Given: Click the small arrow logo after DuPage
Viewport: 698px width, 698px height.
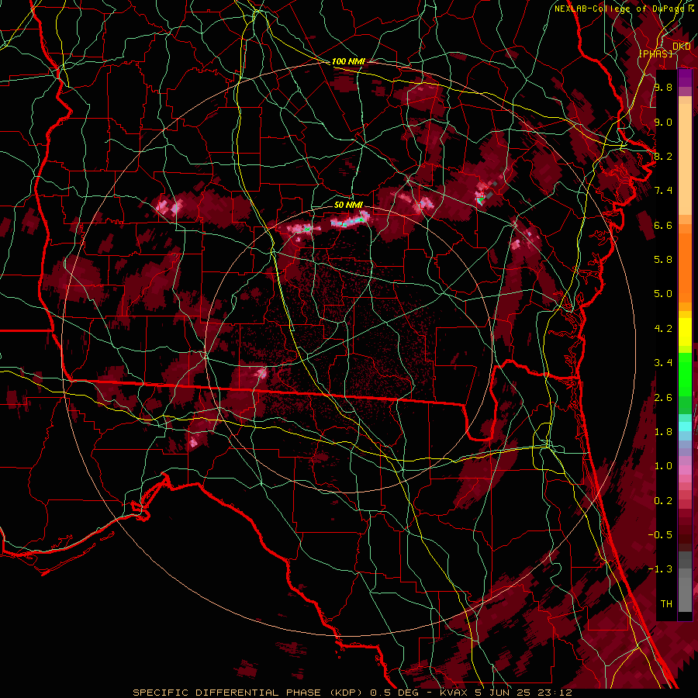Looking at the screenshot, I should tap(691, 8).
